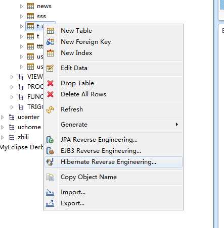This screenshot has height=228, width=224.
Task: Click the Export arrow icon
Action: pos(50,203)
